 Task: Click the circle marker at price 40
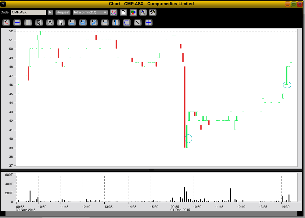188,139
